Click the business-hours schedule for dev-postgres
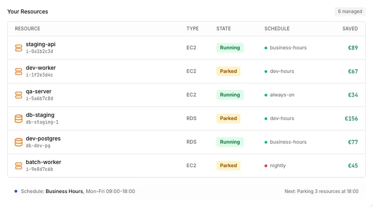 tap(288, 142)
